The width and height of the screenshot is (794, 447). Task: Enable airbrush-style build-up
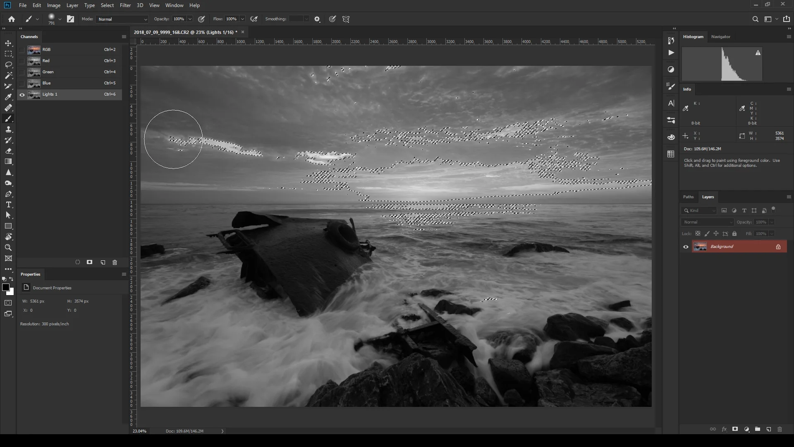coord(254,19)
